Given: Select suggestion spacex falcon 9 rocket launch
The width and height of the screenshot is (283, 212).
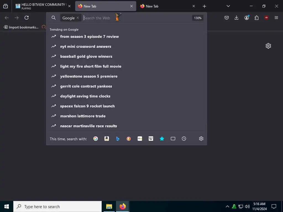Looking at the screenshot, I should click(x=126, y=106).
